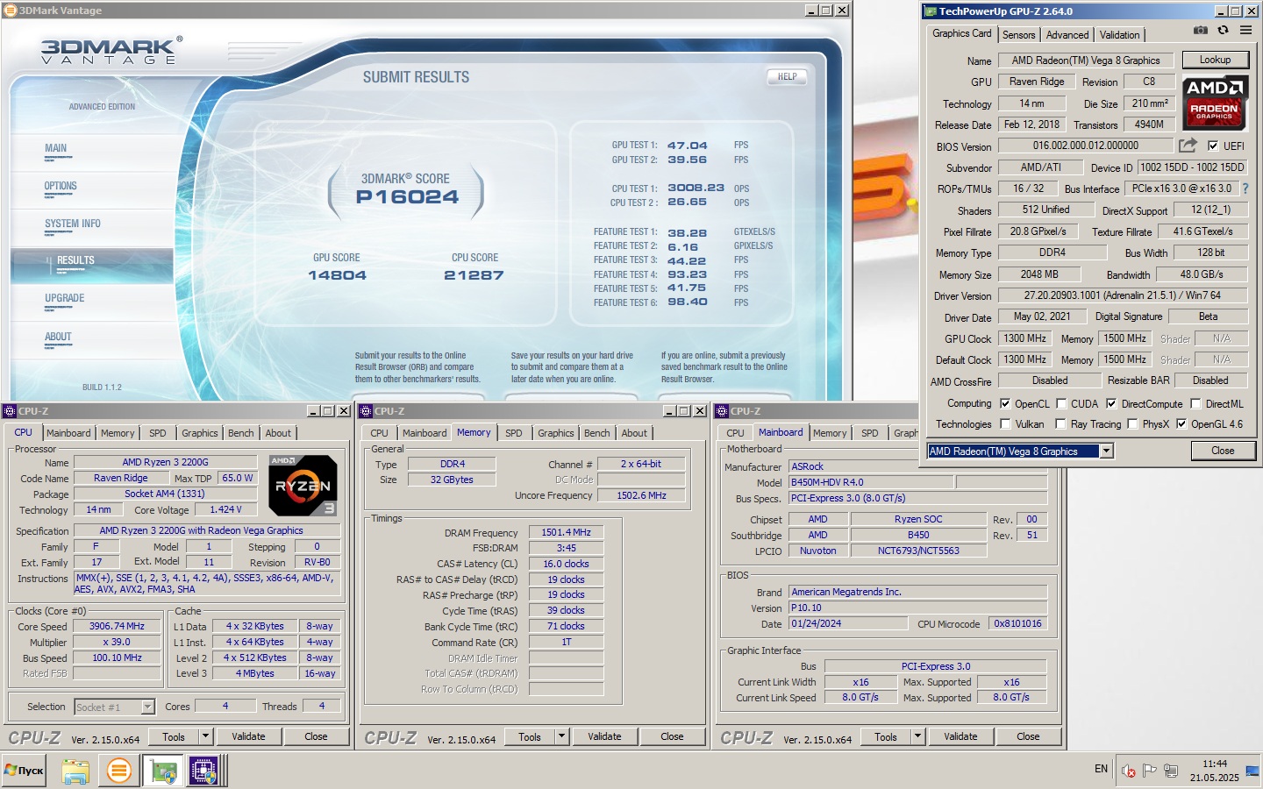
Task: Click EN language indicator in taskbar
Action: point(1101,769)
